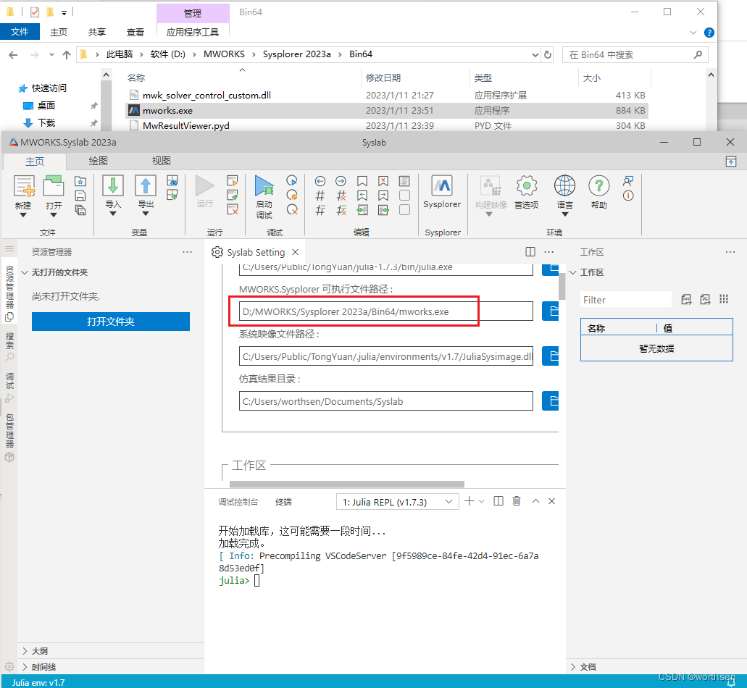Viewport: 747px width, 688px height.
Task: Click the feedback user icon near 帮助
Action: (628, 181)
